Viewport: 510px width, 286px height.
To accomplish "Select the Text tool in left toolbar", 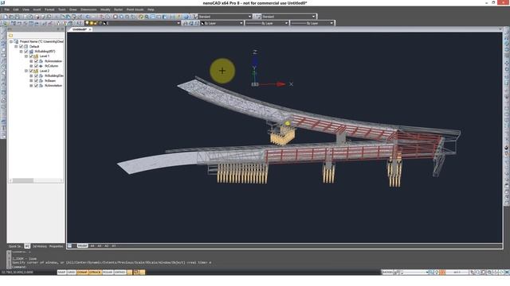I will (3, 128).
